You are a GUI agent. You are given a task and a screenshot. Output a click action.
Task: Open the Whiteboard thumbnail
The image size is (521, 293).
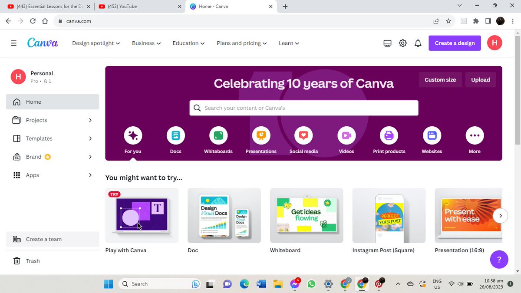pos(307,215)
